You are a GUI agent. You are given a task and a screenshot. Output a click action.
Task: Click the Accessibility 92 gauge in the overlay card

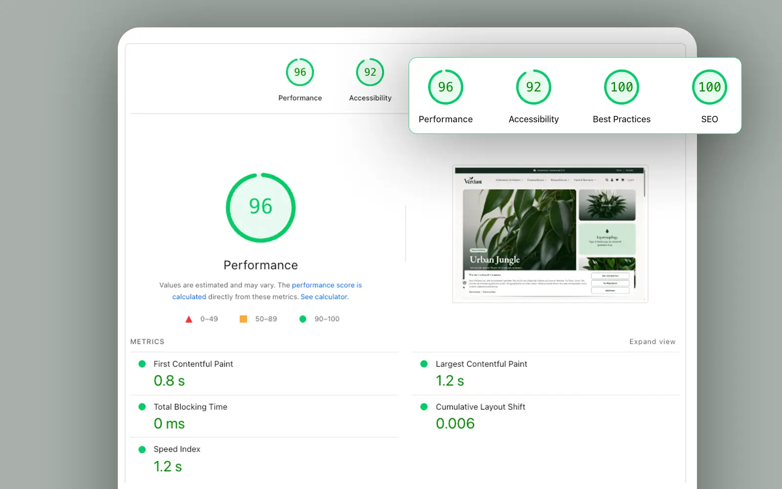(533, 87)
